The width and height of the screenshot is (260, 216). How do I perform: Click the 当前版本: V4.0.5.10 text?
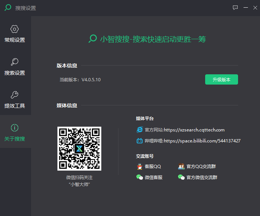(x=80, y=80)
